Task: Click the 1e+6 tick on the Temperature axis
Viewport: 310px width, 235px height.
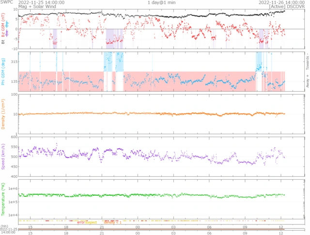Action: (x=13, y=188)
